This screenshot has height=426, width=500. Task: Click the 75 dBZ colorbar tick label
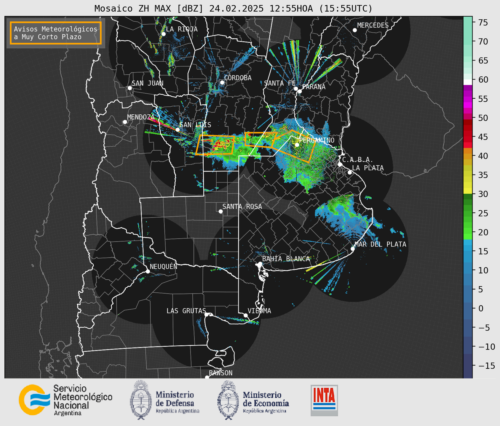pyautogui.click(x=483, y=23)
